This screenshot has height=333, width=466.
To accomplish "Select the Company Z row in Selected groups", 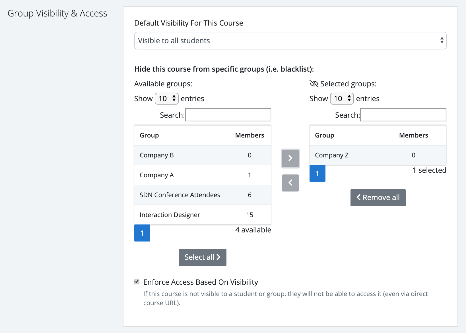I will (x=378, y=155).
